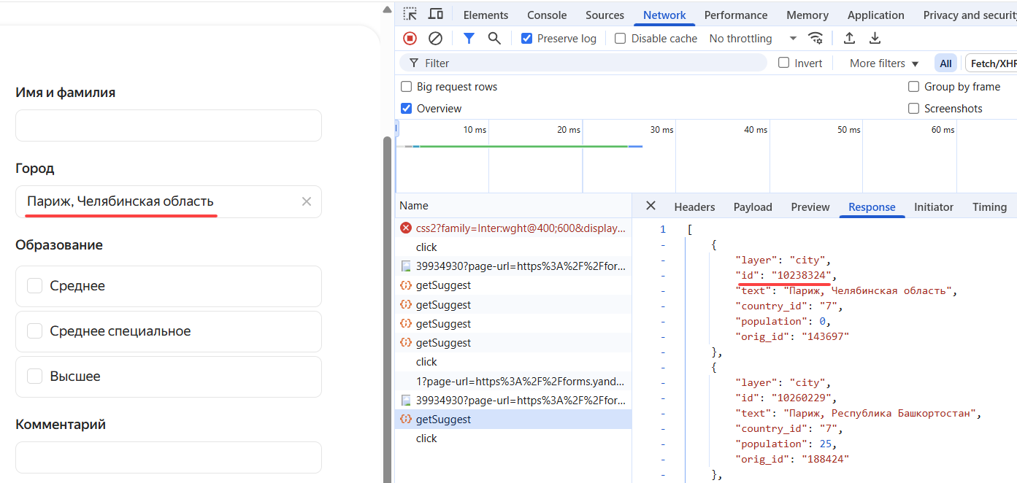Open network search magnifier
Screen dimensions: 1017x483
494,39
